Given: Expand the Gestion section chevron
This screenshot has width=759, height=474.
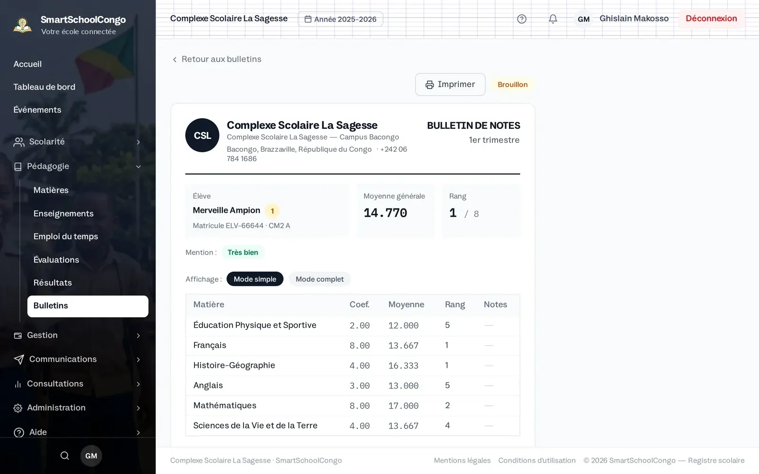Looking at the screenshot, I should (138, 336).
